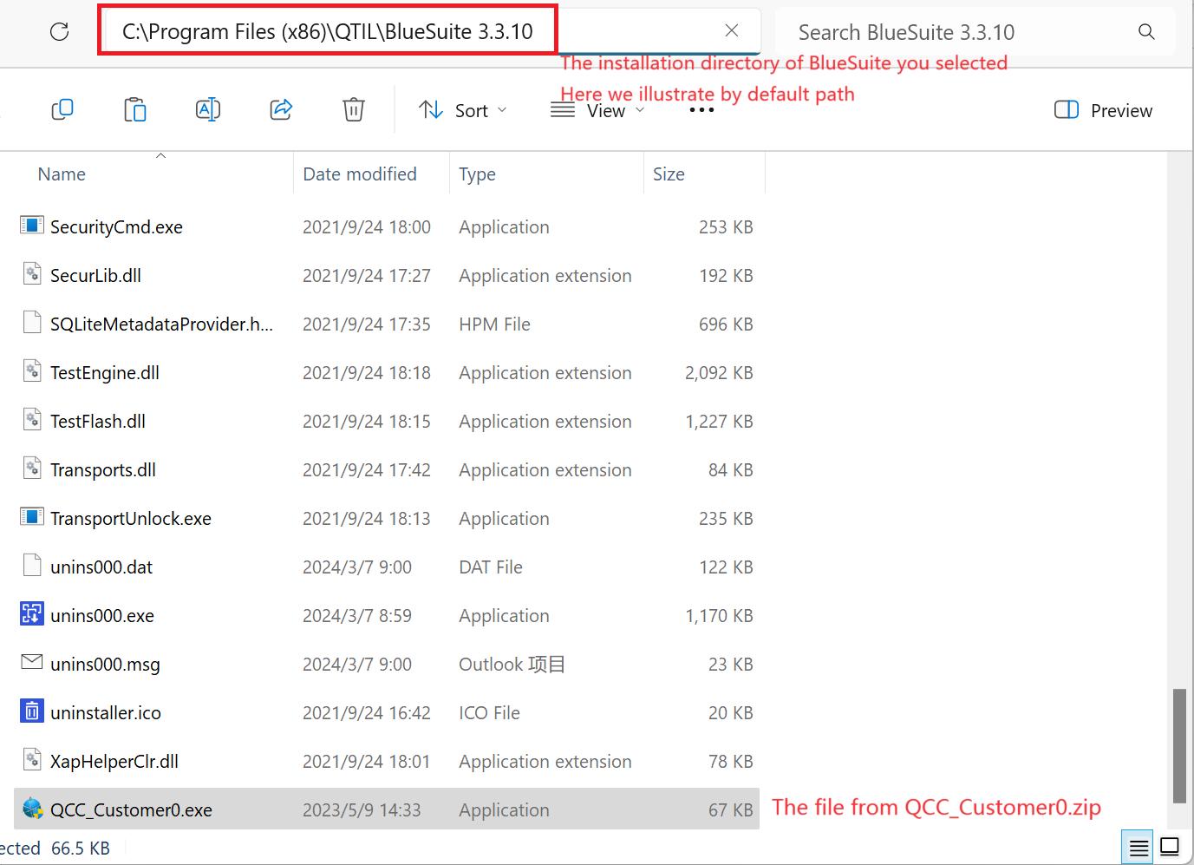Screen dimensions: 1194x865
Task: Copy the selected file with toolbar icon
Action: 62,110
